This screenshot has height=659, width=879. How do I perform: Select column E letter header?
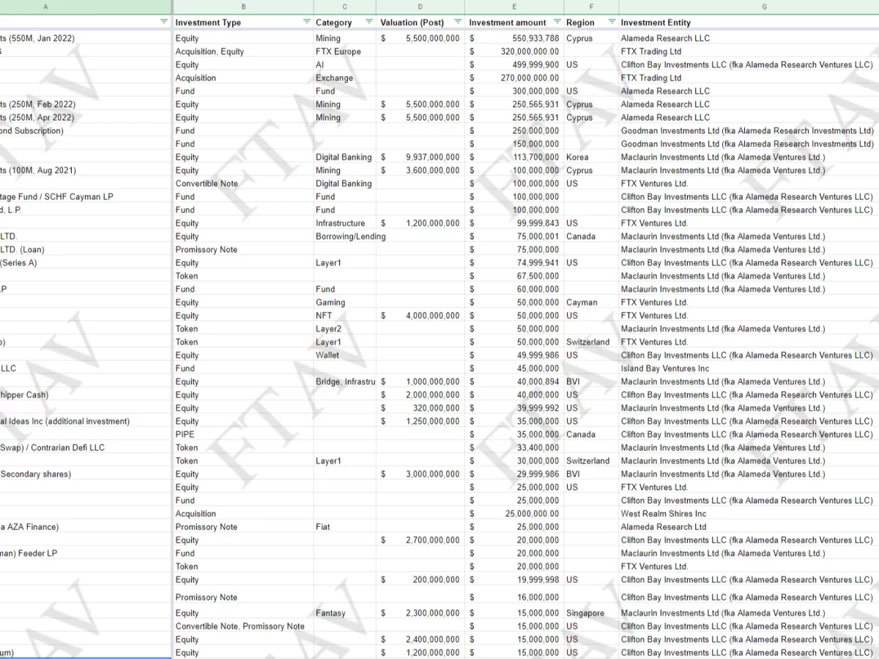tap(513, 7)
